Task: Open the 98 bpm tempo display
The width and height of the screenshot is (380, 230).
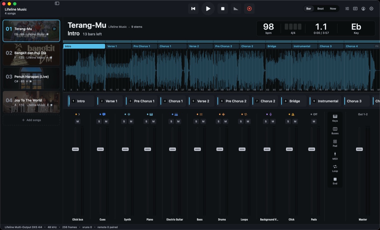Action: coord(269,28)
